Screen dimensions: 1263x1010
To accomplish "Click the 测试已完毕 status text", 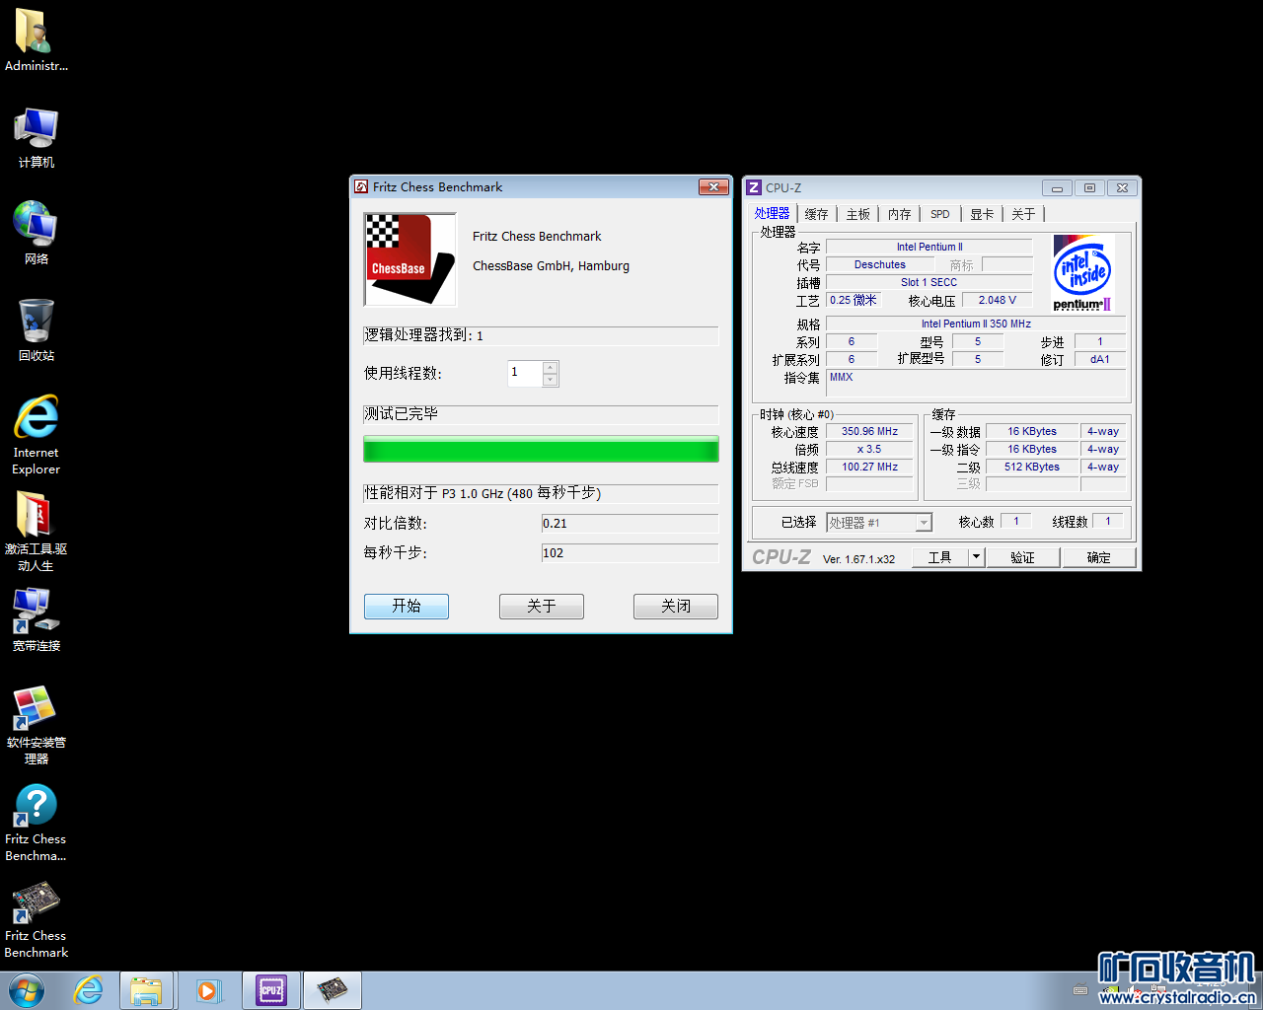I will pos(401,414).
